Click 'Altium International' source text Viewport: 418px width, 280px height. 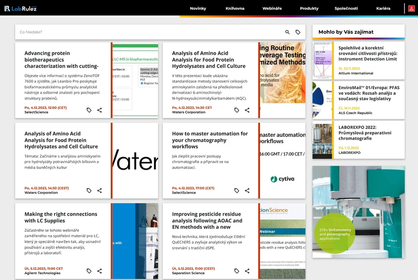coord(356,73)
